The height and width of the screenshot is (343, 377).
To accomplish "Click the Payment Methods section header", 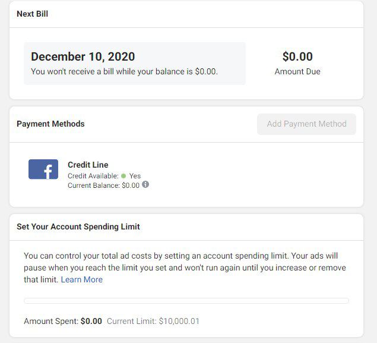I will click(50, 124).
